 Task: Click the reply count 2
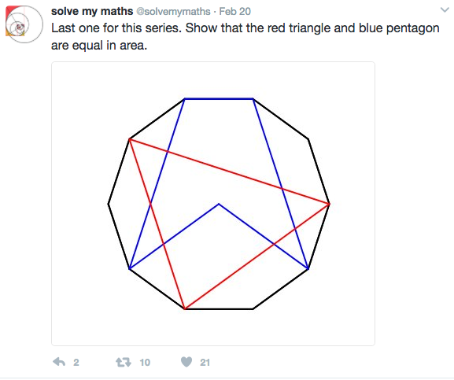(x=76, y=363)
